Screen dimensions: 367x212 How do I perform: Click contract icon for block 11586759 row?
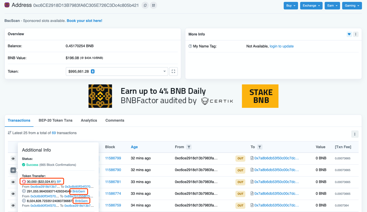tap(252, 205)
